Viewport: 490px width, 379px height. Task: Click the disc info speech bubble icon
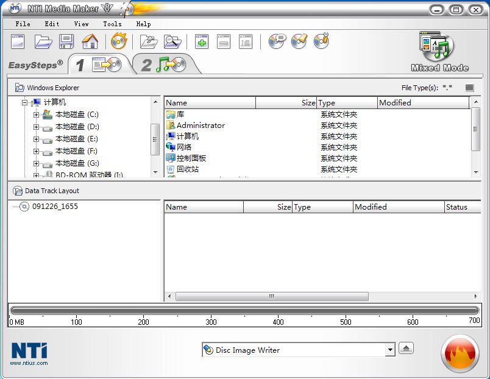pos(277,41)
